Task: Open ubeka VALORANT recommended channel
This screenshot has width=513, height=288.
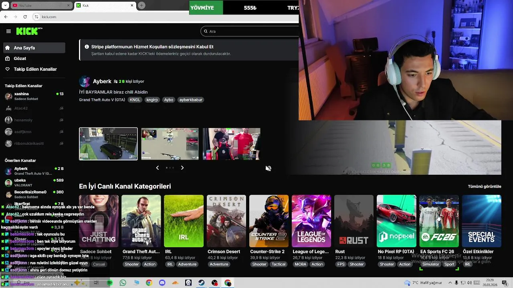Action: tap(34, 183)
